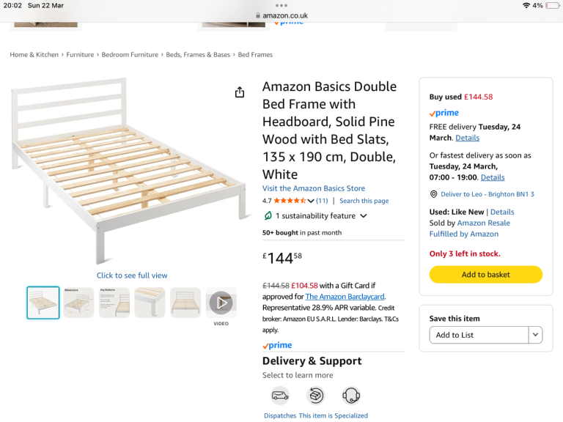Click the Amazon Resale seller link

pyautogui.click(x=483, y=223)
